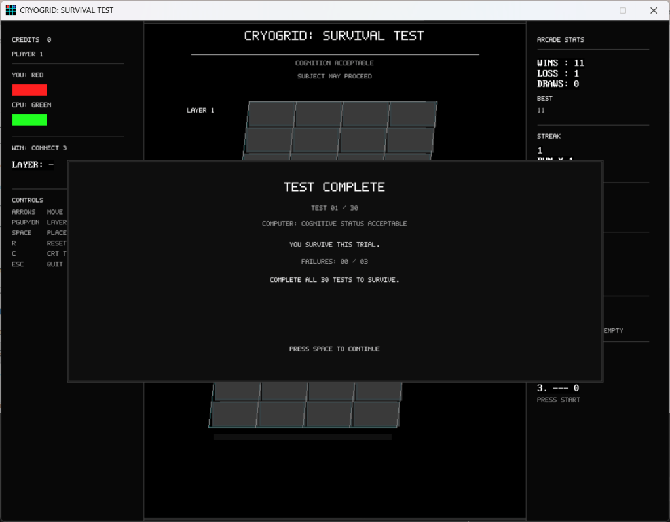Close the CryoGrid window

(x=653, y=10)
